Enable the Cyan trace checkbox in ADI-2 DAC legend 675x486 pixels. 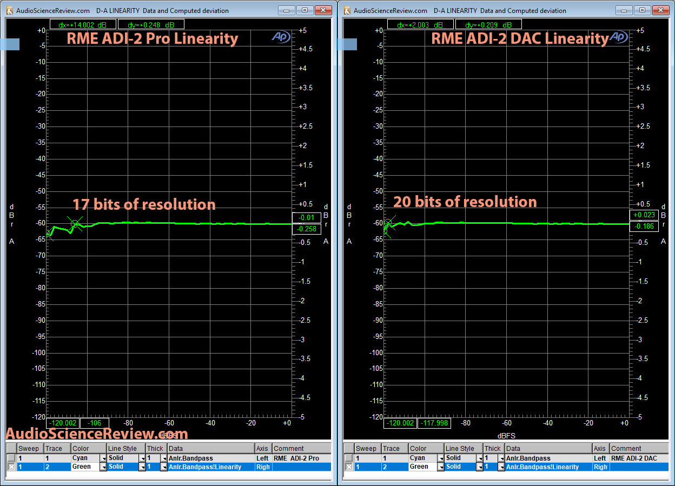[348, 458]
